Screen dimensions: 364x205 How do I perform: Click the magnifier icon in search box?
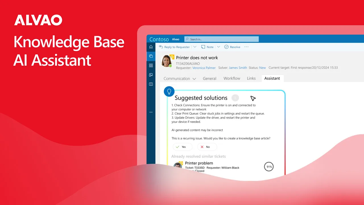pyautogui.click(x=187, y=39)
